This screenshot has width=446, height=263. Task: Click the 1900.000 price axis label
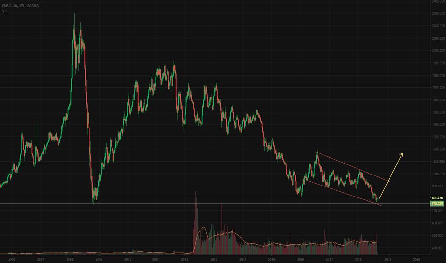click(438, 63)
